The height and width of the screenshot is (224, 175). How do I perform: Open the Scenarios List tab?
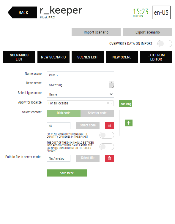(19, 57)
